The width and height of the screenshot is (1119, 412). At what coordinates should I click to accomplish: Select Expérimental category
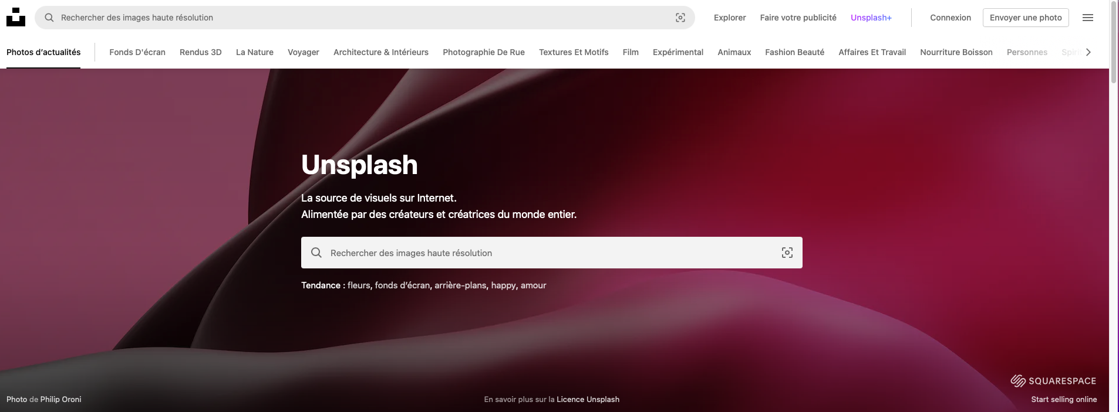coord(678,52)
